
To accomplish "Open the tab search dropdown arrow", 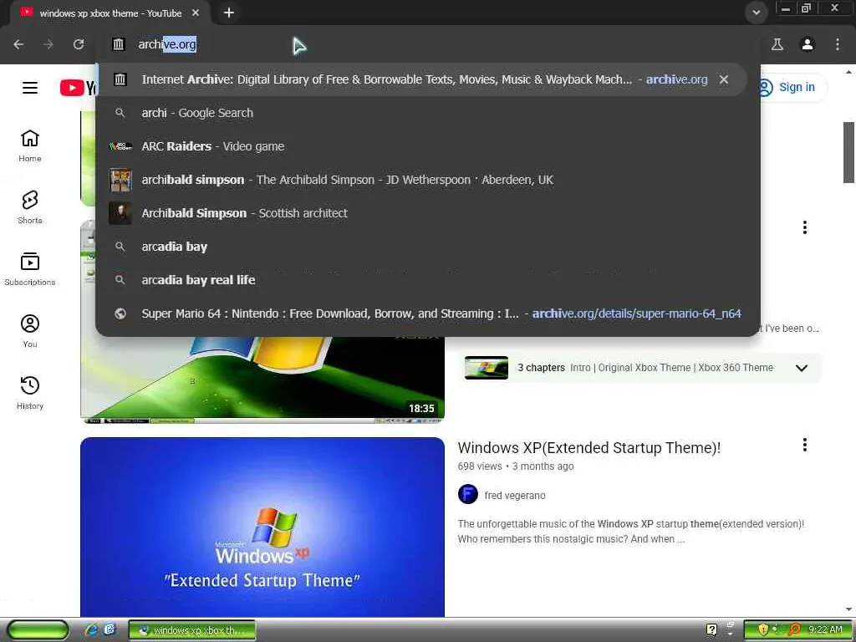I will pos(756,13).
